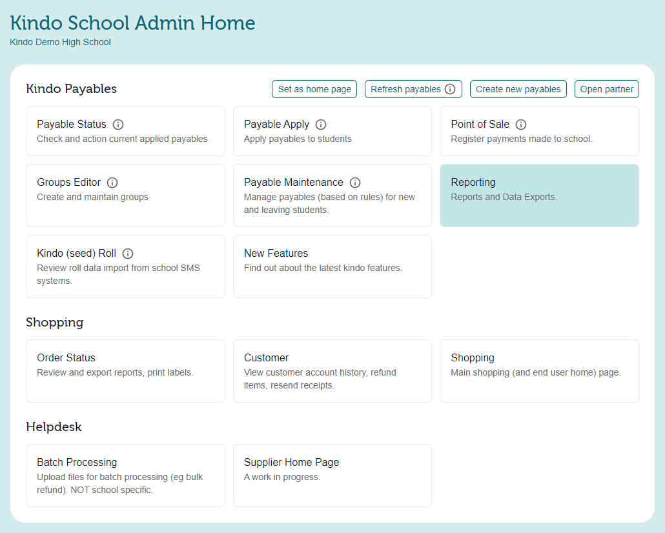The width and height of the screenshot is (665, 533).
Task: Click the Kindo Demo High School subtitle
Action: coord(60,42)
